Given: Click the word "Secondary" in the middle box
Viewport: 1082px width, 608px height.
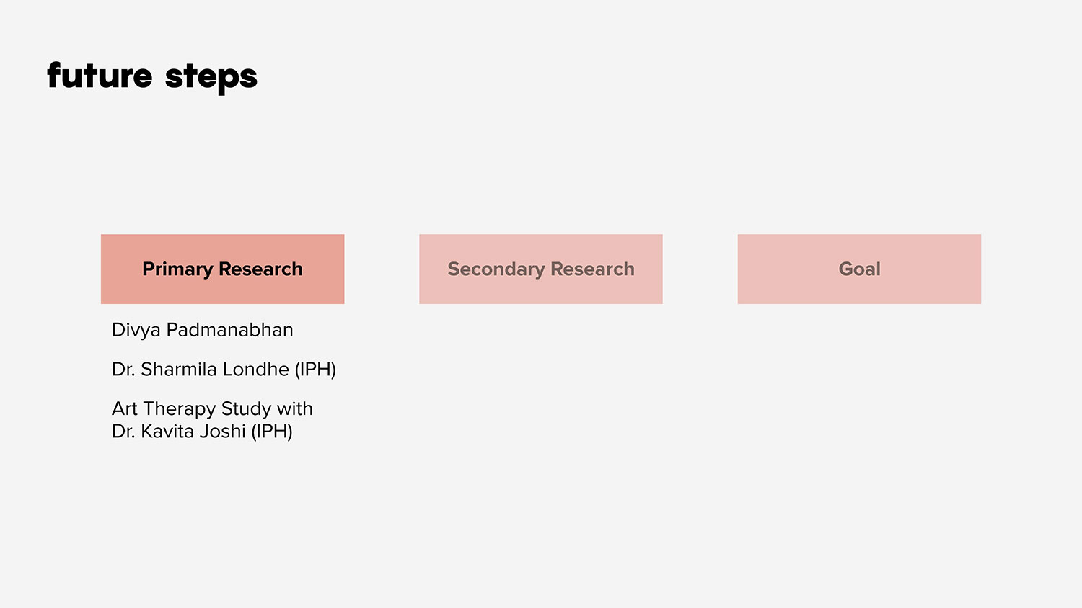Looking at the screenshot, I should click(496, 269).
